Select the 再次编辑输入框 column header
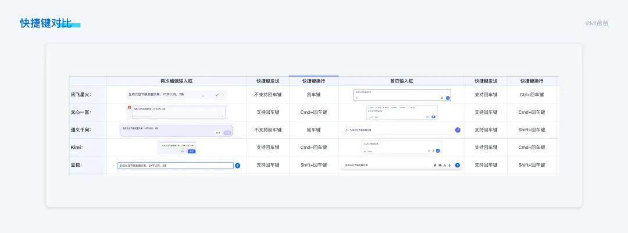628x233 pixels. (177, 81)
